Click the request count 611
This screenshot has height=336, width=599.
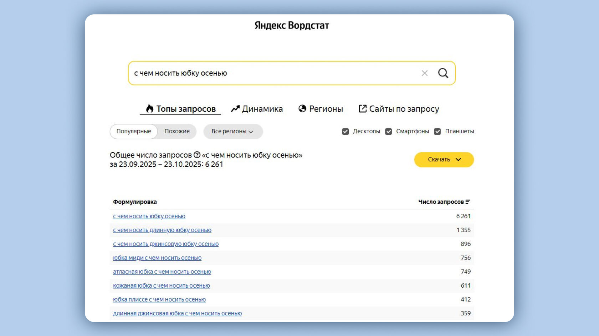(x=466, y=286)
